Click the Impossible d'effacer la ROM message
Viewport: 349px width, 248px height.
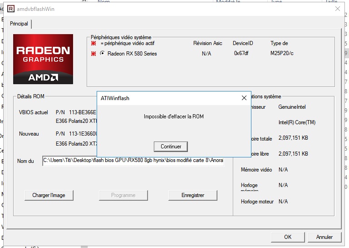pos(174,116)
